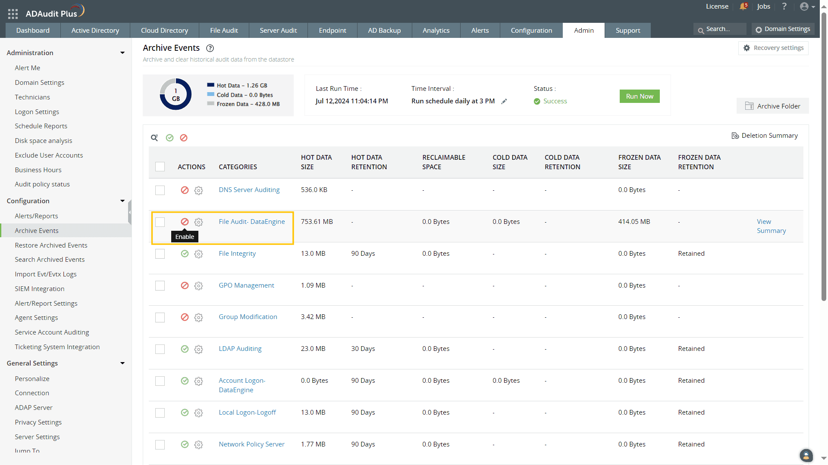Click the green enable-selected toolbar icon
The width and height of the screenshot is (828, 465).
pyautogui.click(x=169, y=138)
